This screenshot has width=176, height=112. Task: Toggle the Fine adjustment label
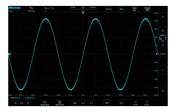pos(22,103)
